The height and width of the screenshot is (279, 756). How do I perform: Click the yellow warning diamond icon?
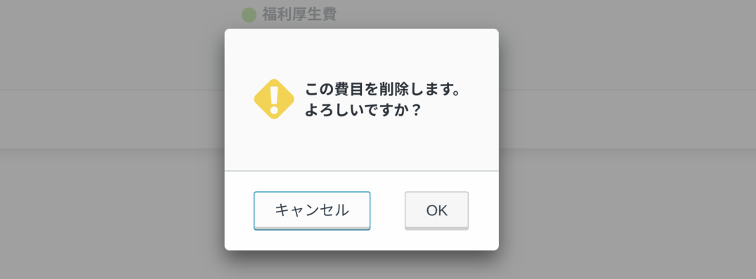click(274, 99)
